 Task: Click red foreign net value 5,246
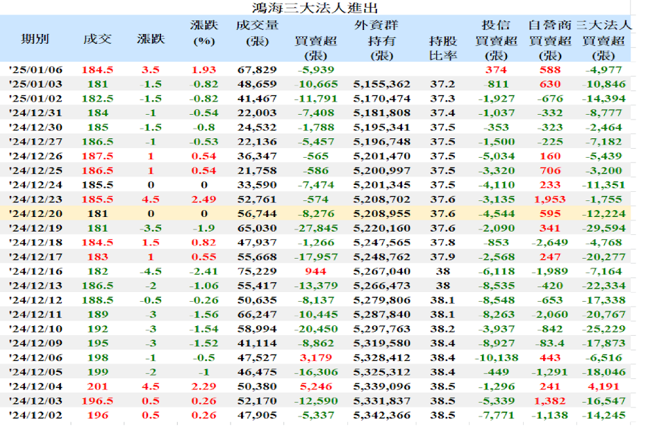coord(316,387)
